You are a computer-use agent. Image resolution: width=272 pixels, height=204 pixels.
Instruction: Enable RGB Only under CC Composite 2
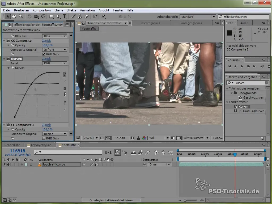[x=44, y=138]
